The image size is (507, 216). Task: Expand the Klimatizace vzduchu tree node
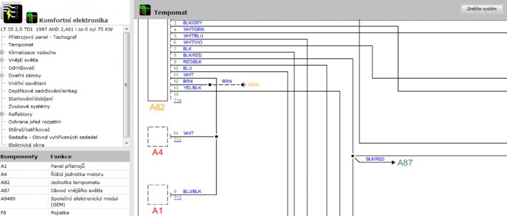[x=2, y=52]
